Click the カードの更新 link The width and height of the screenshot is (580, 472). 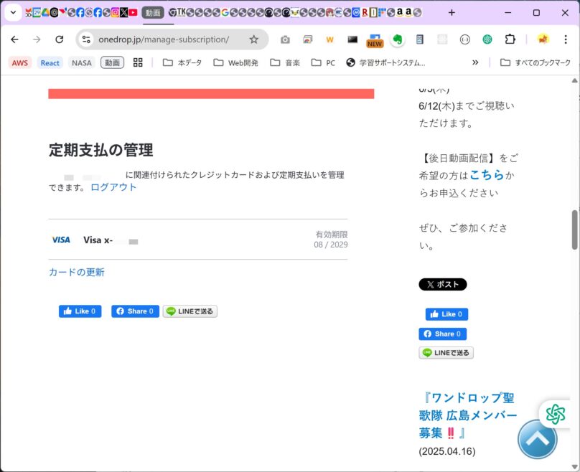point(77,272)
